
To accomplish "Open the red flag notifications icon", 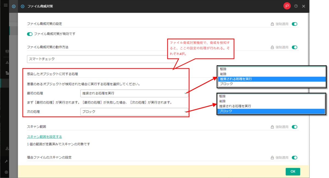I will point(287,6).
